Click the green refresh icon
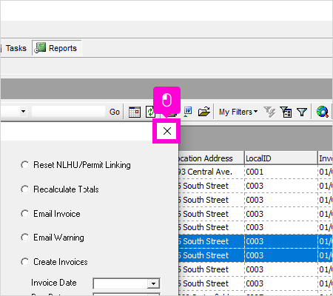 150,112
